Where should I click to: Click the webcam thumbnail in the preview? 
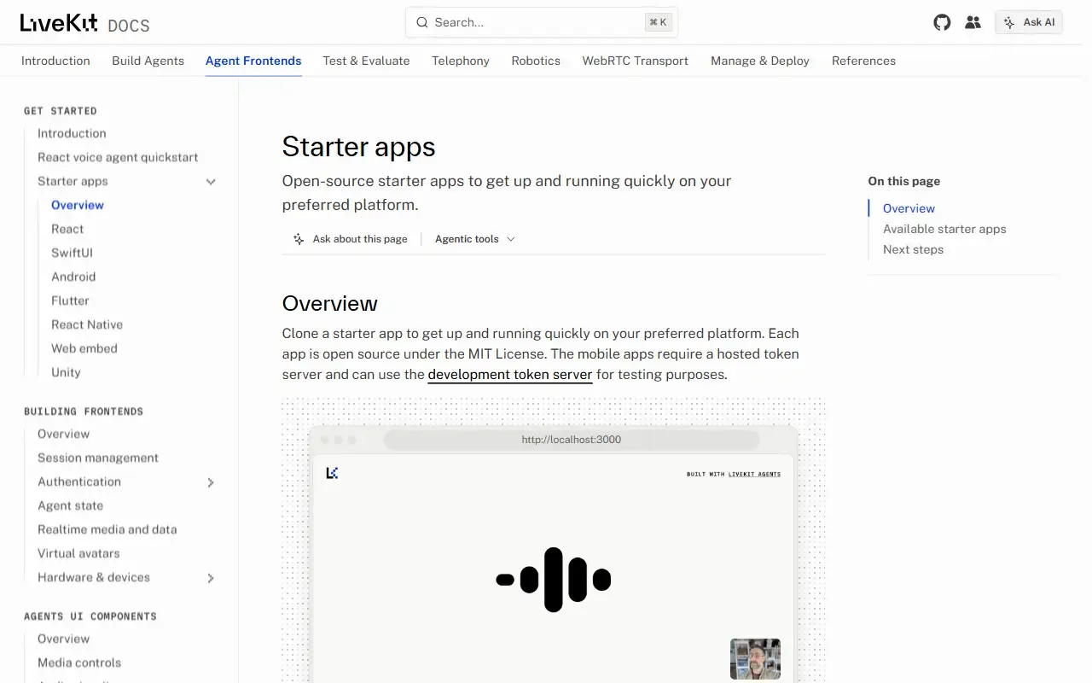coord(755,659)
